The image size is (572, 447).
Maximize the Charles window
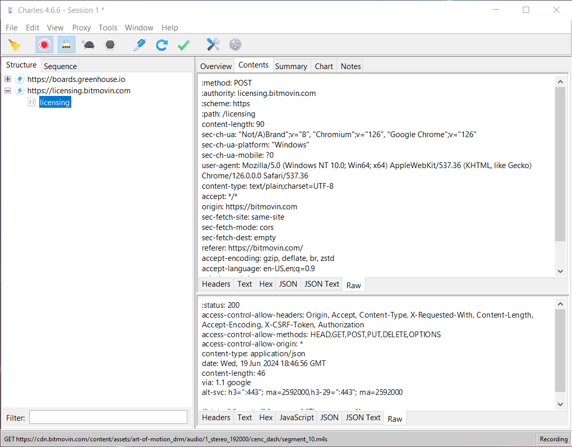point(526,10)
